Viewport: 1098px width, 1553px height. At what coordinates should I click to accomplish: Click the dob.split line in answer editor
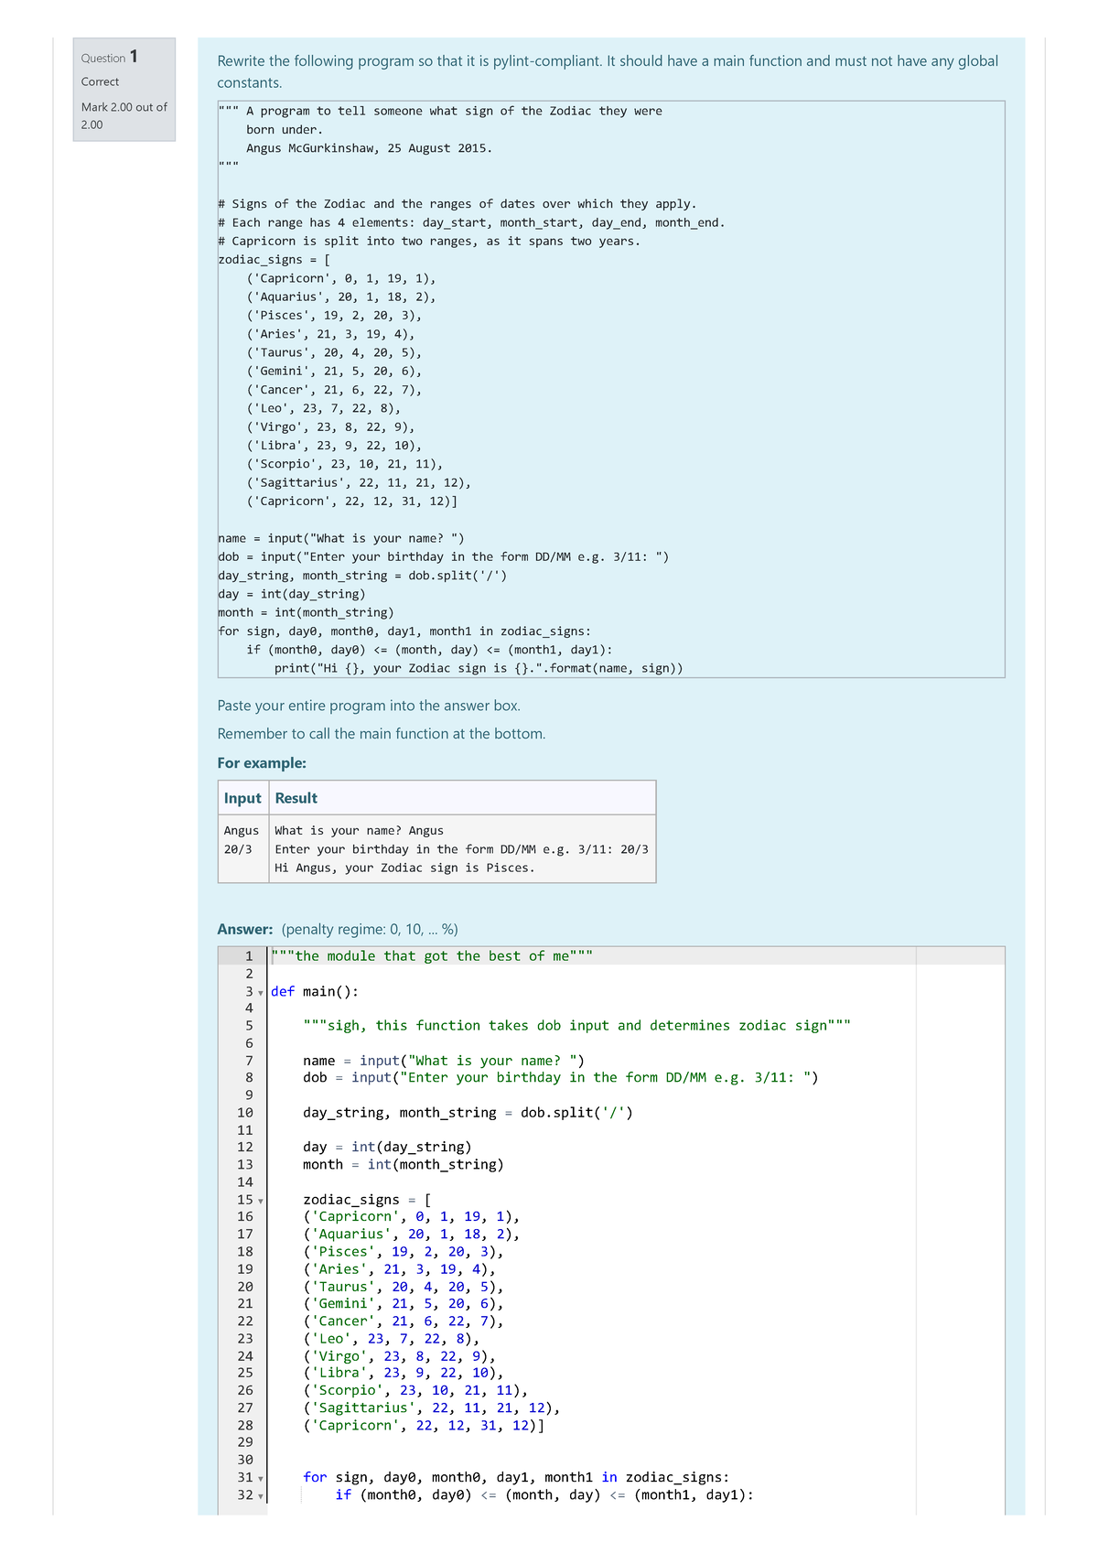point(468,1113)
